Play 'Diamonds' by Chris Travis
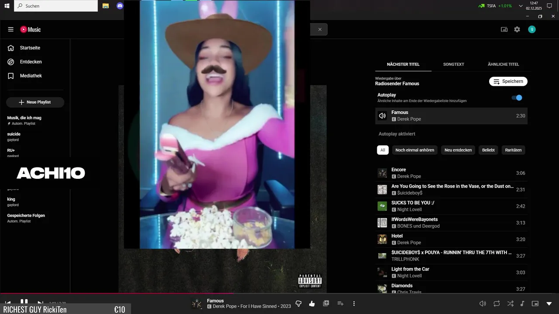Screen dimensions: 559x314 [451, 287]
